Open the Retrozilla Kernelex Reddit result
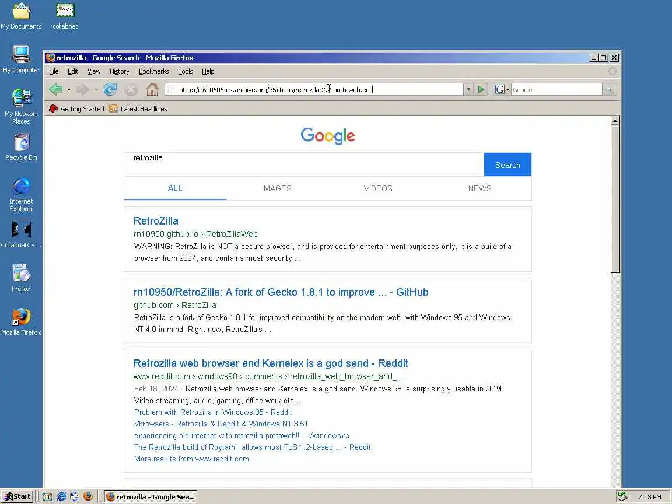This screenshot has height=504, width=672. [x=271, y=363]
